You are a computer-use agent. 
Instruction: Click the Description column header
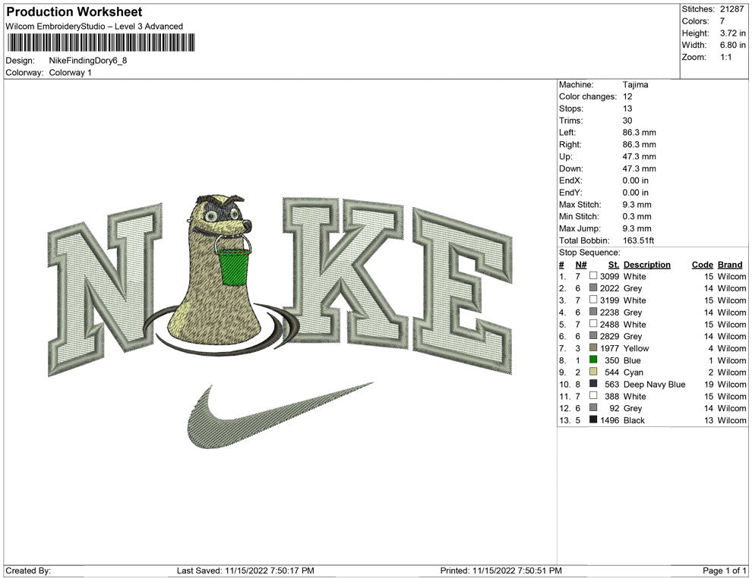point(647,264)
